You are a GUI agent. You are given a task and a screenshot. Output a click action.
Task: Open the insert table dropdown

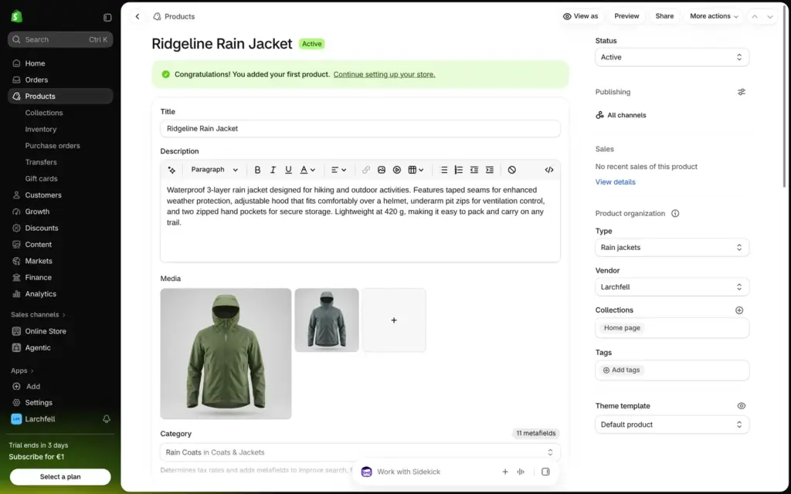tap(416, 170)
